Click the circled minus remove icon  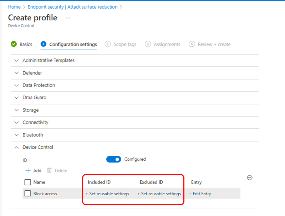pyautogui.click(x=250, y=178)
